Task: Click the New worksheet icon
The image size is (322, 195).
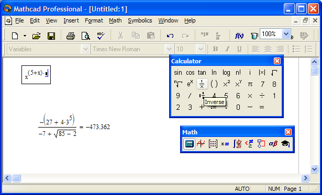Action: click(x=15, y=36)
